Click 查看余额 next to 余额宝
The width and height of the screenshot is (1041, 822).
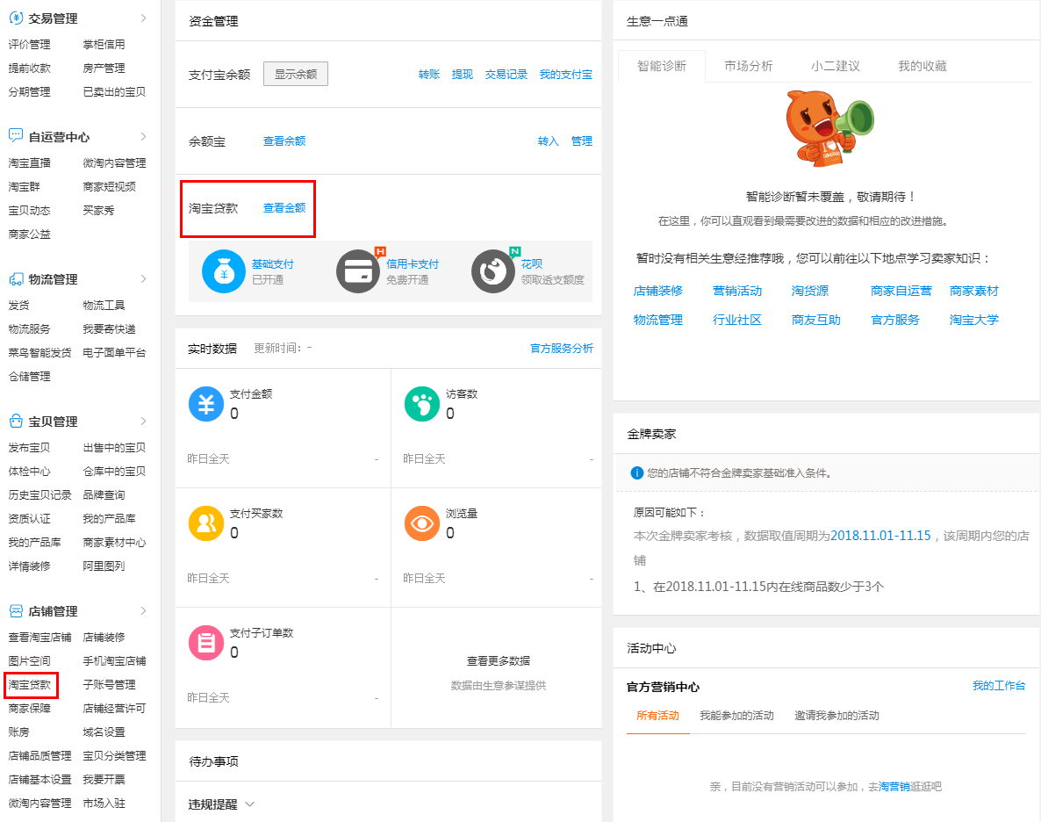[284, 141]
